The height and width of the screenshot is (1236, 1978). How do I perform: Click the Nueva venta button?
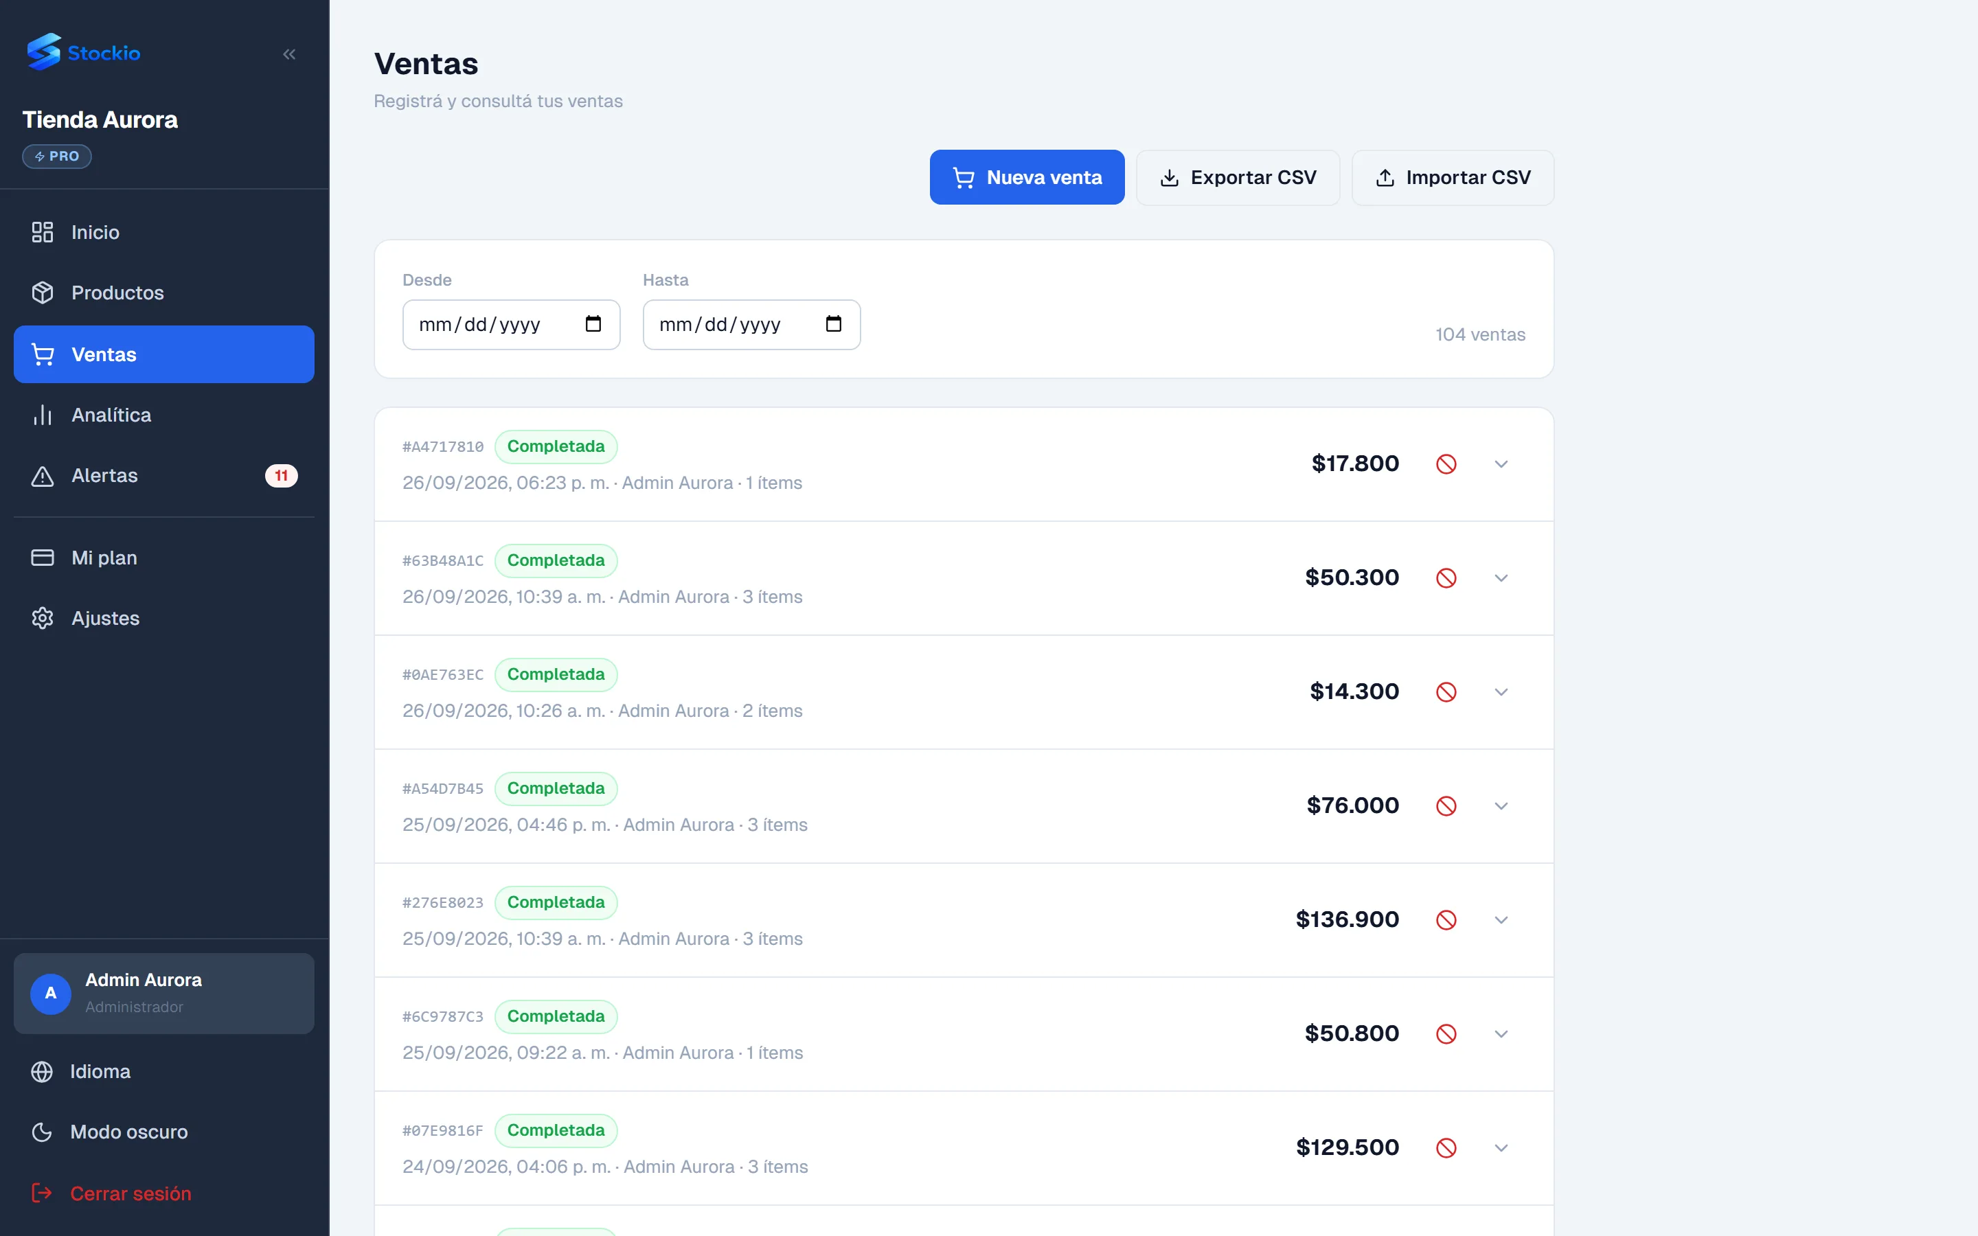1027,177
